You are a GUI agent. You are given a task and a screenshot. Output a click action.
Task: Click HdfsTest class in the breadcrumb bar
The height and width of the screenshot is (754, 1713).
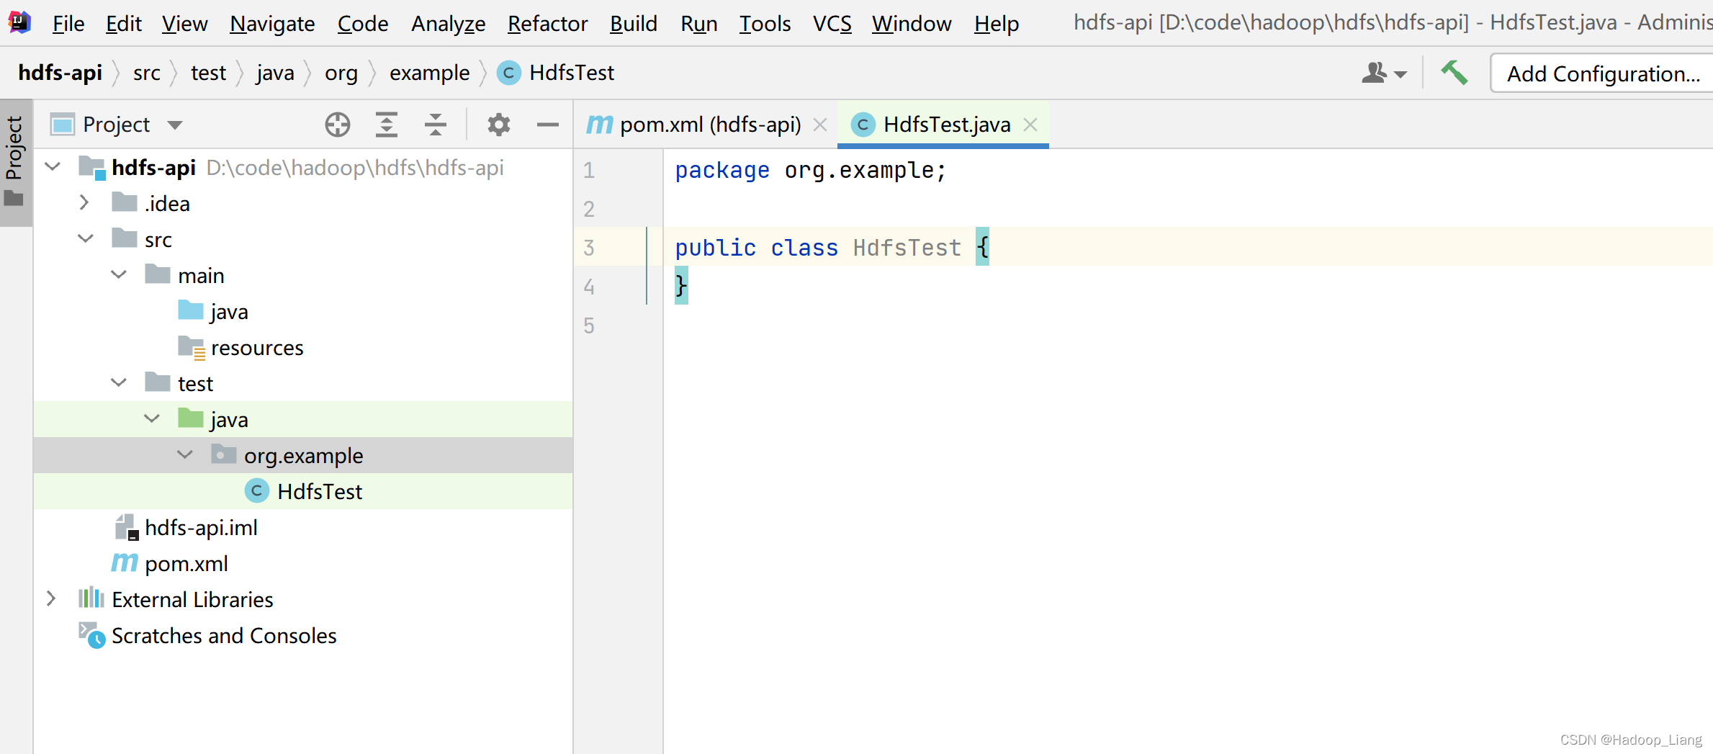coord(556,73)
